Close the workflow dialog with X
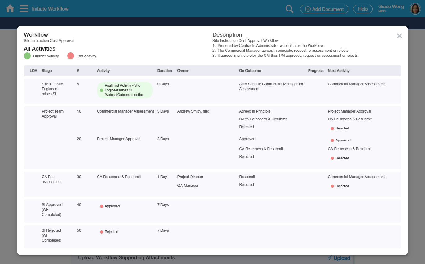This screenshot has height=264, width=425. click(399, 36)
